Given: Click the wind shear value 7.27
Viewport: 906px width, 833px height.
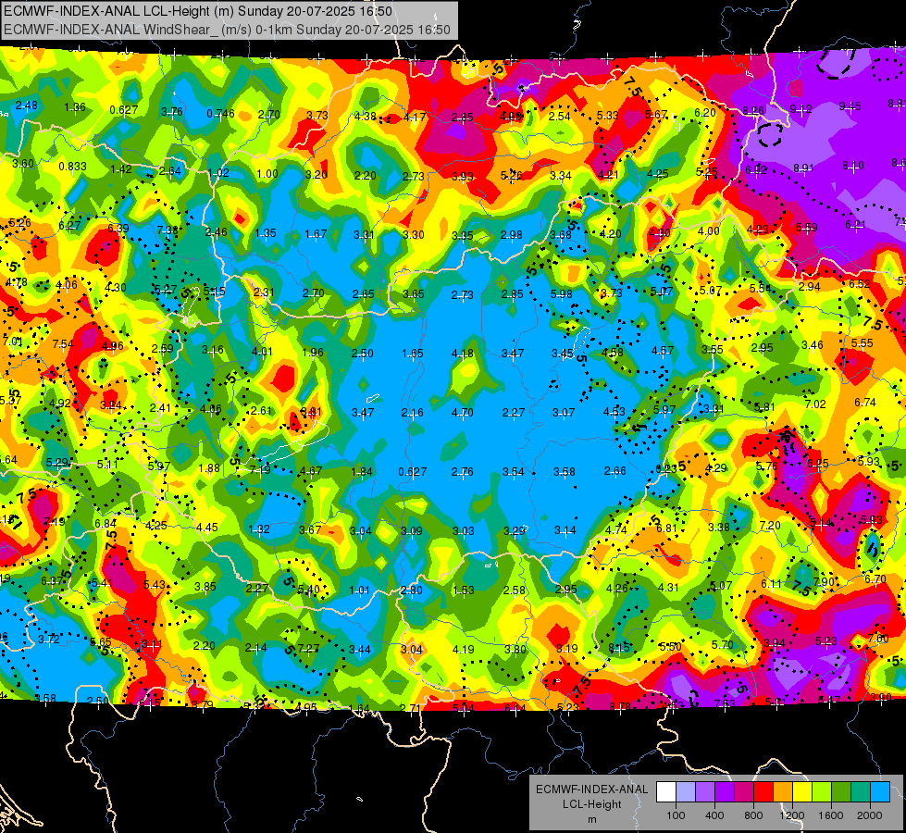Looking at the screenshot, I should (x=308, y=649).
